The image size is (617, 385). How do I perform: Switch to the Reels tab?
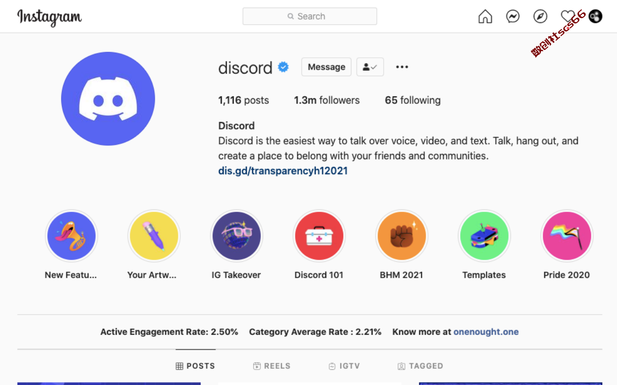(272, 366)
